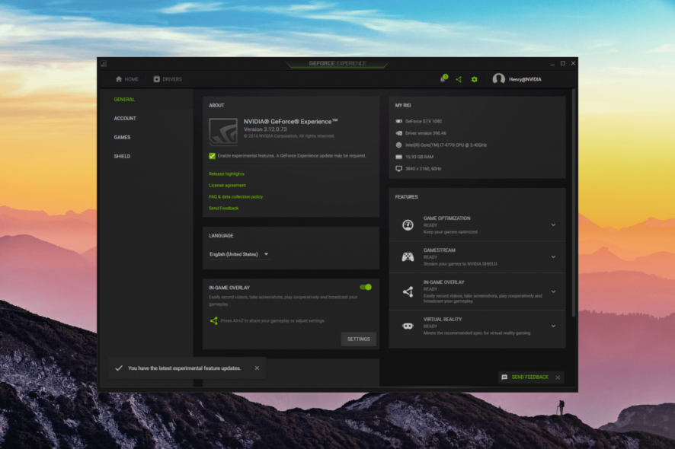This screenshot has width=675, height=449.
Task: Click the green SEND FEEDBACK button
Action: (x=530, y=377)
